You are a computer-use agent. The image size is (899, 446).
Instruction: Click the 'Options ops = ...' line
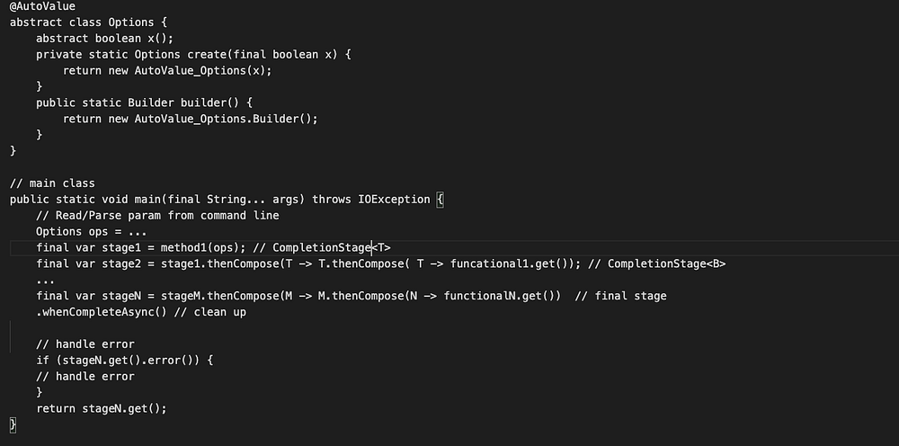92,232
